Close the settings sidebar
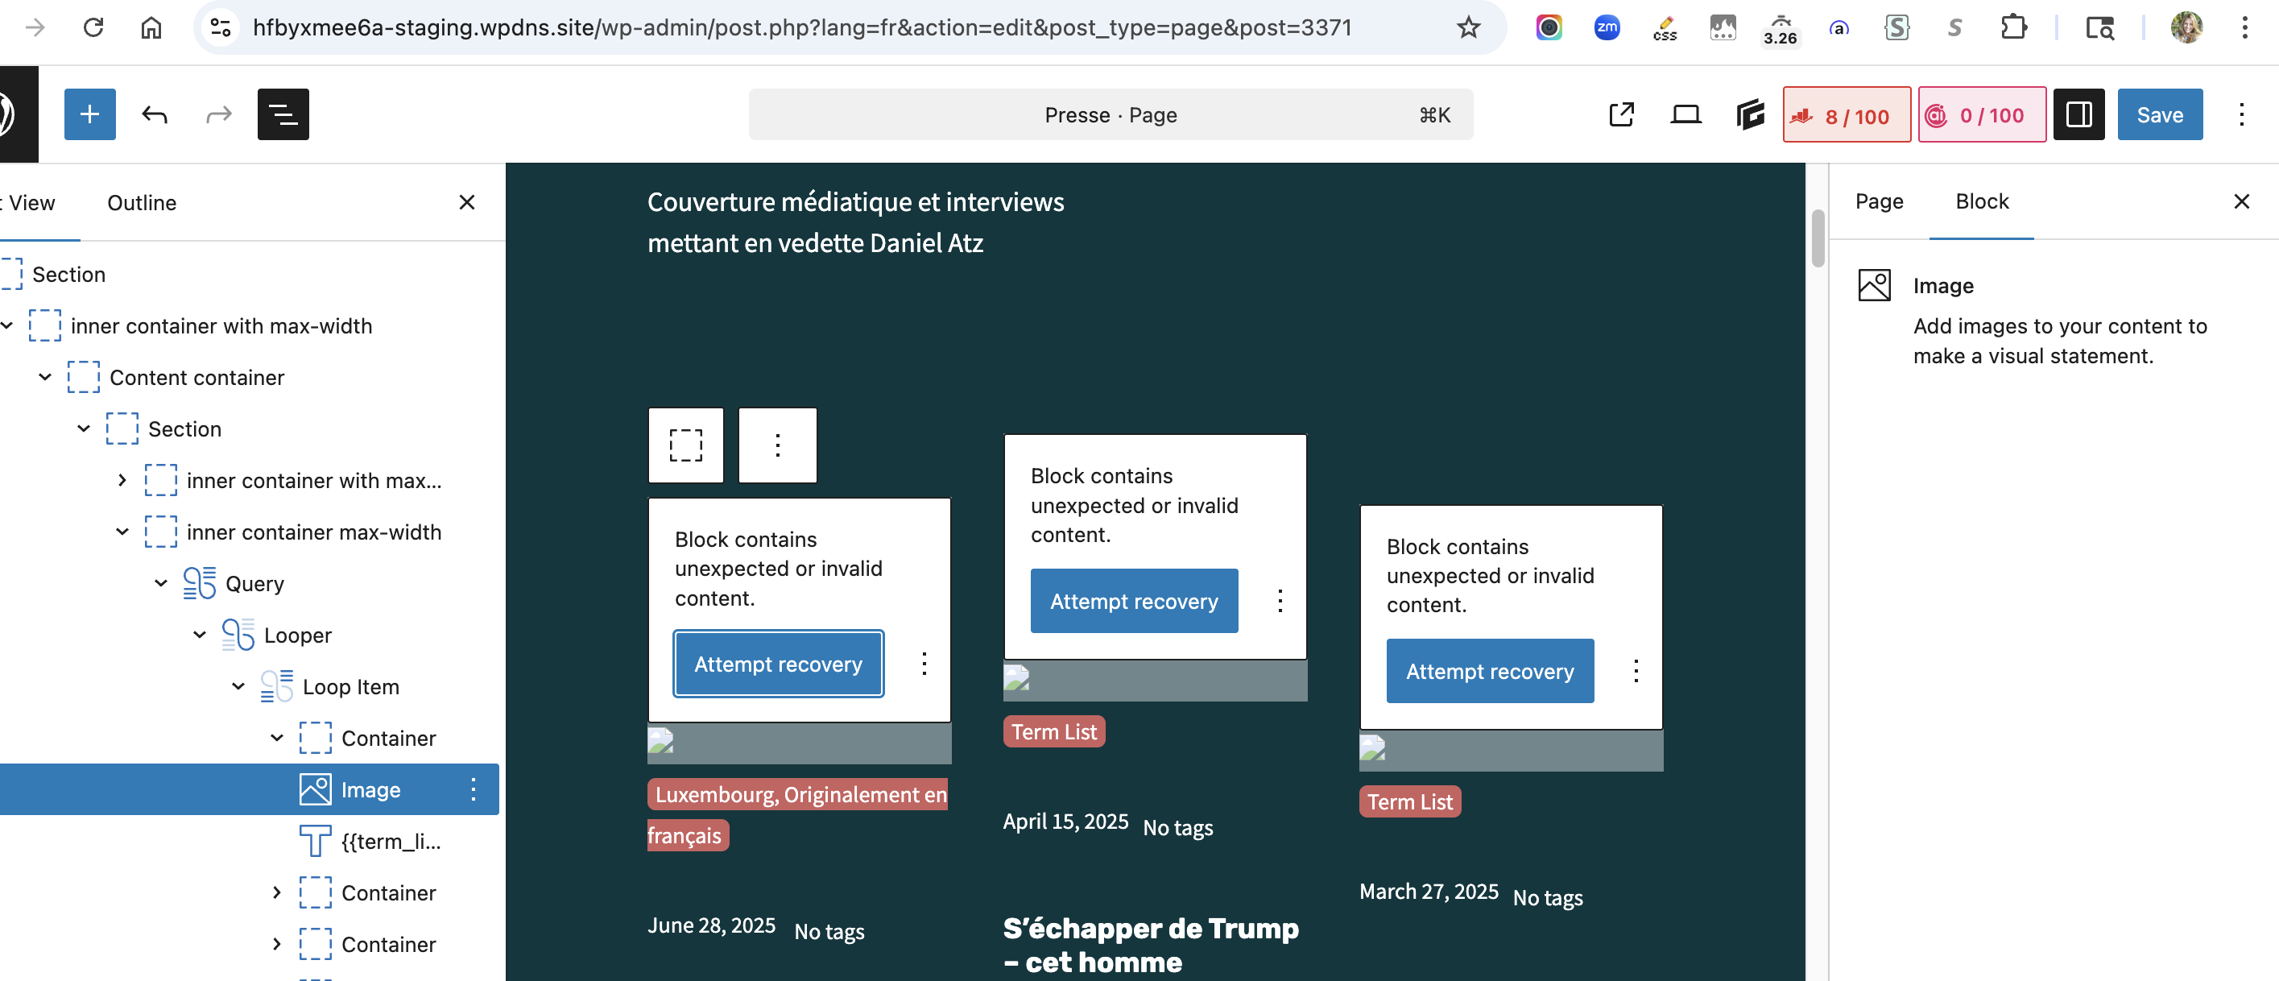 tap(2241, 201)
